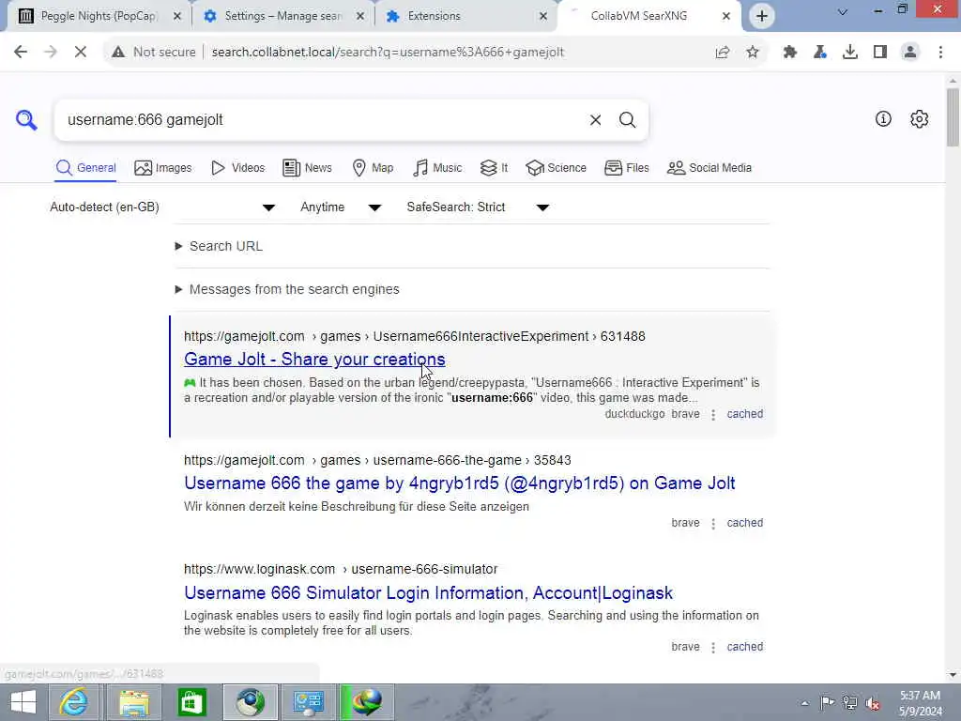Switch to Settings – Manage search tab
The image size is (961, 721).
[x=283, y=16]
